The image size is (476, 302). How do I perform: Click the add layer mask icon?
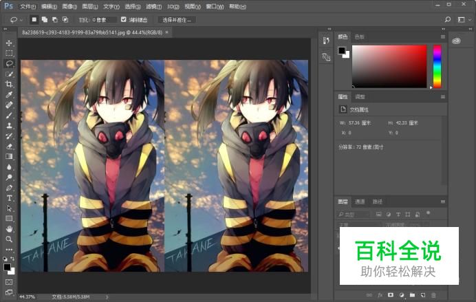coord(391,294)
